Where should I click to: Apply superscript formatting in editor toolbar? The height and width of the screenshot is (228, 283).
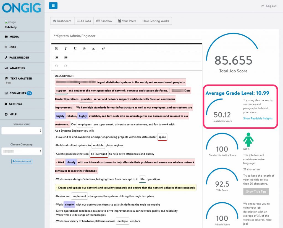pyautogui.click(x=103, y=48)
